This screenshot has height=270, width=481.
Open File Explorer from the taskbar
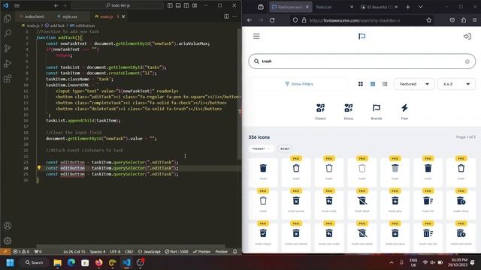click(57, 262)
